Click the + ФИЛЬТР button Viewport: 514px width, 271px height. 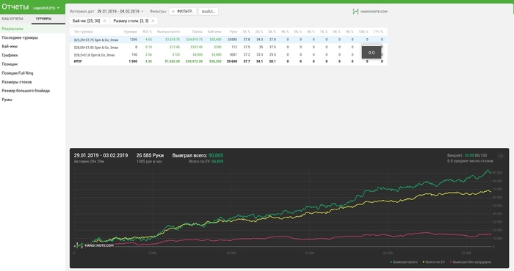(183, 12)
